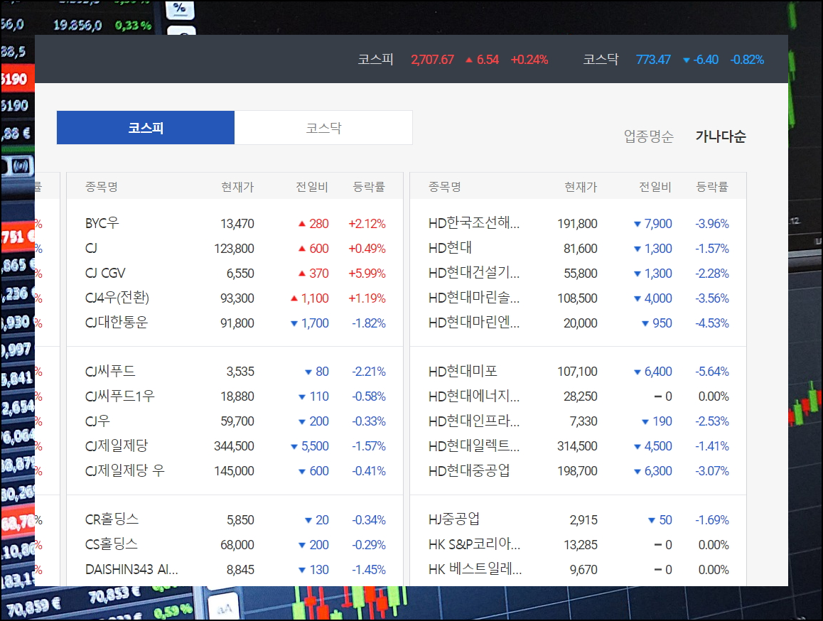This screenshot has height=621, width=823.
Task: Select the price 314,500 for HD현대일렉트...
Action: pos(577,446)
